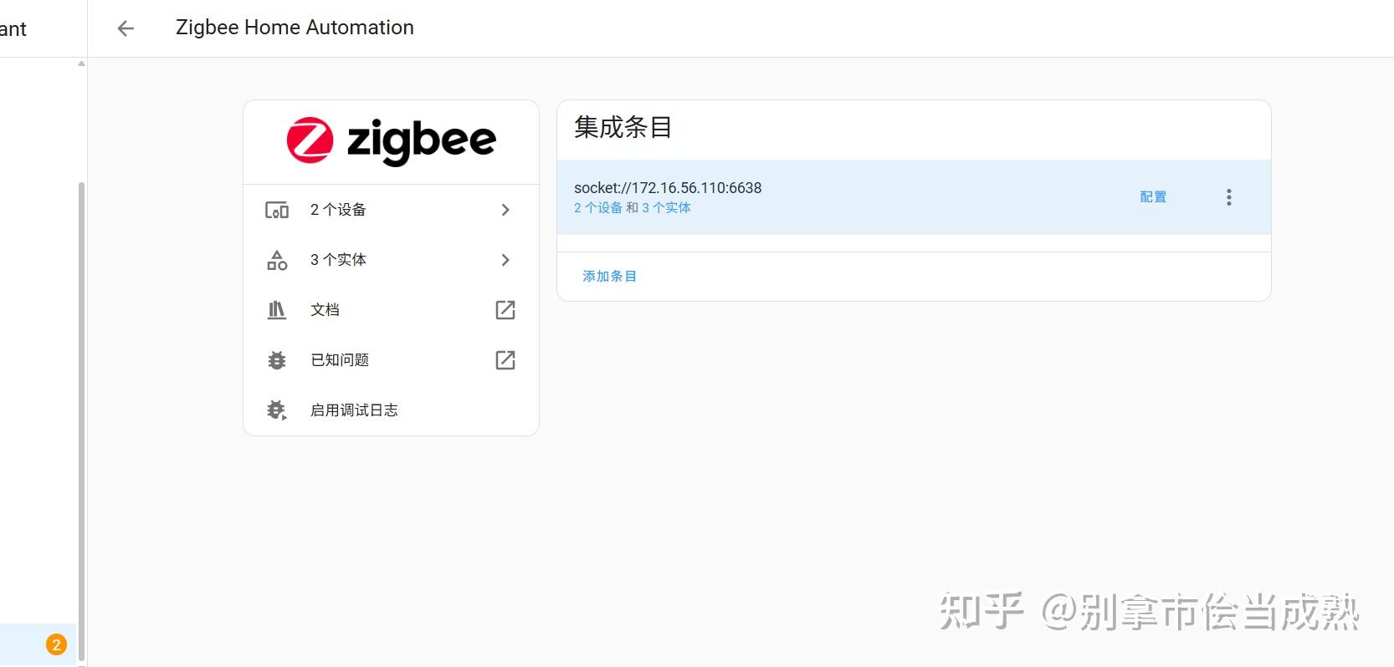
Task: Click the orange notification badge showing 2
Action: click(x=56, y=644)
